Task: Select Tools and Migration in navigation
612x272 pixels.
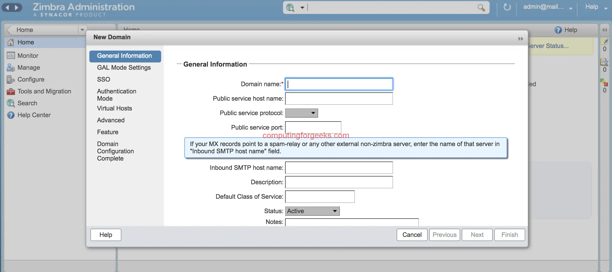Action: coord(44,91)
